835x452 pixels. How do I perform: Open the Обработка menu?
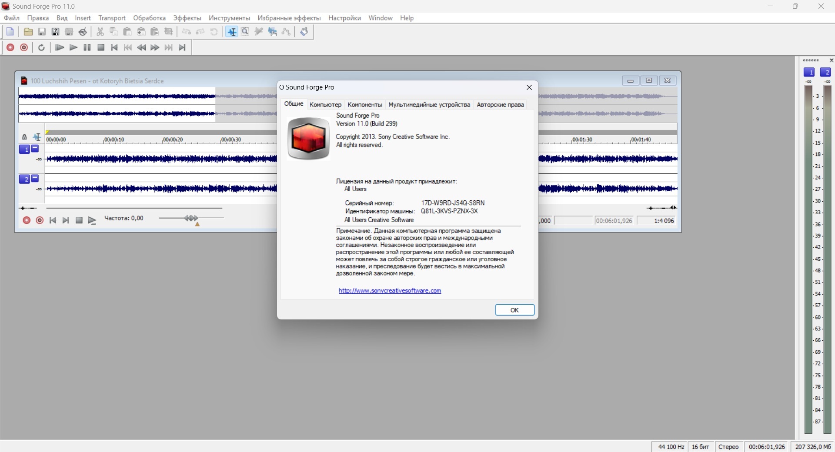(150, 18)
